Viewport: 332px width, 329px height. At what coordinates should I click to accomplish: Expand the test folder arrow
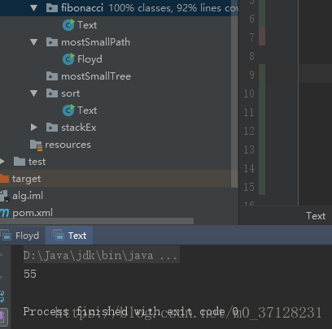tap(2, 162)
